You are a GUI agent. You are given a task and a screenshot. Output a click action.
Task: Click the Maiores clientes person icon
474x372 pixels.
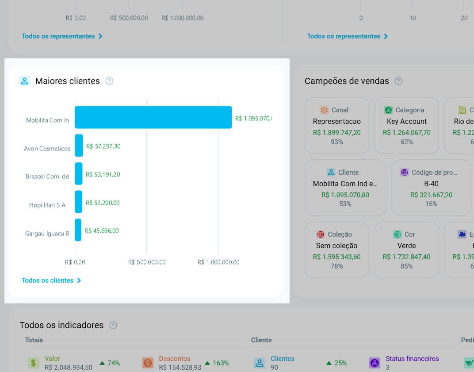coord(24,81)
